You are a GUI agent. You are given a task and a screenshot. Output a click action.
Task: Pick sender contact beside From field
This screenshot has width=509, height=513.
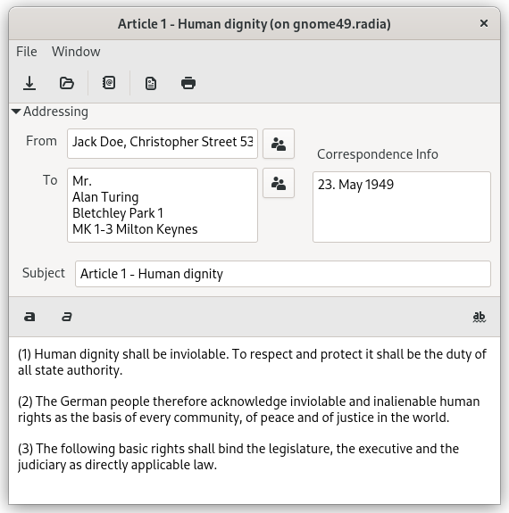point(279,144)
